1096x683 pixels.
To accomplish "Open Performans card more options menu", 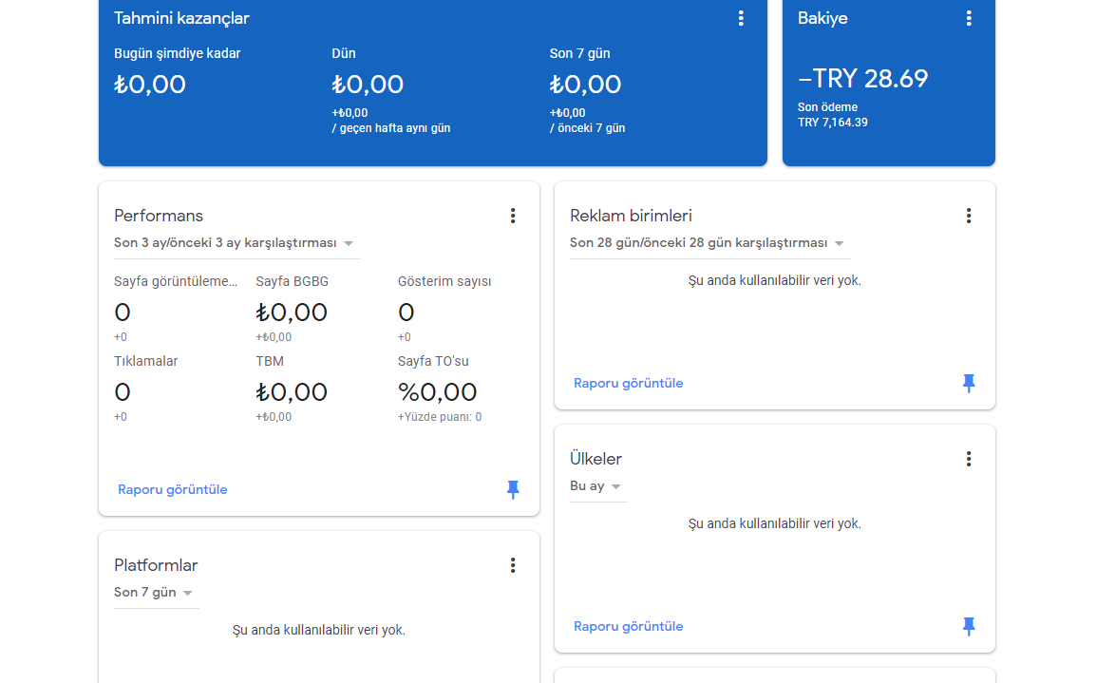I will pyautogui.click(x=513, y=216).
